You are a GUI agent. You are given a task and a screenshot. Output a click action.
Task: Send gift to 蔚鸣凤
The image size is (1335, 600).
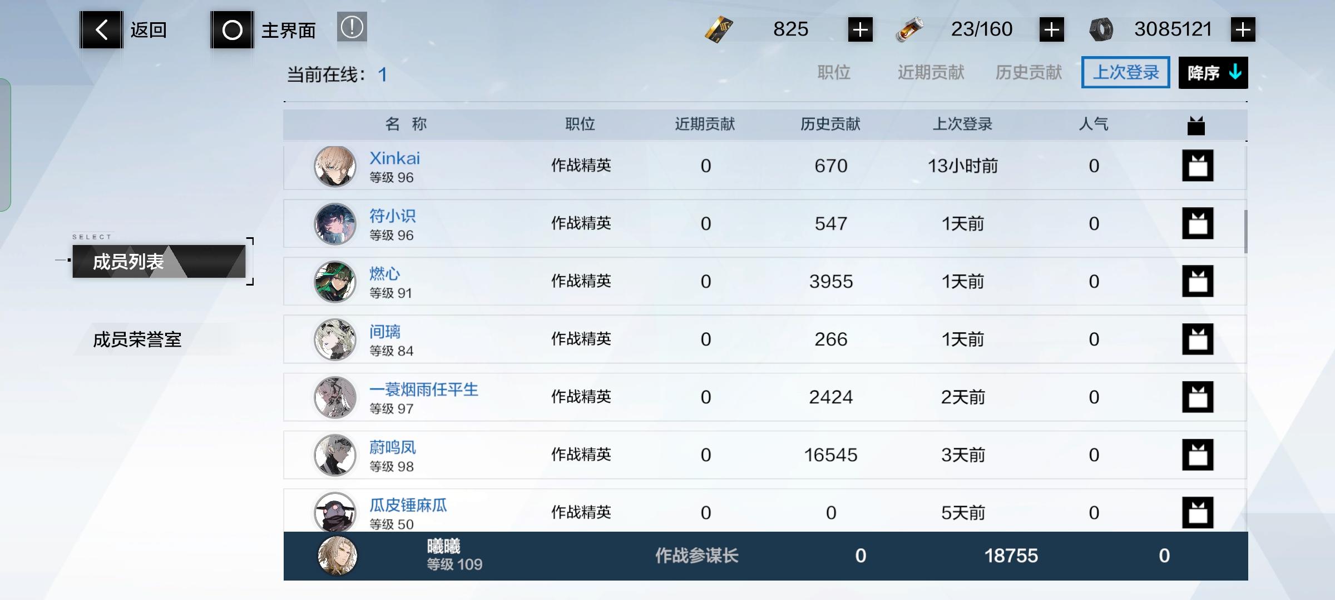(x=1198, y=454)
